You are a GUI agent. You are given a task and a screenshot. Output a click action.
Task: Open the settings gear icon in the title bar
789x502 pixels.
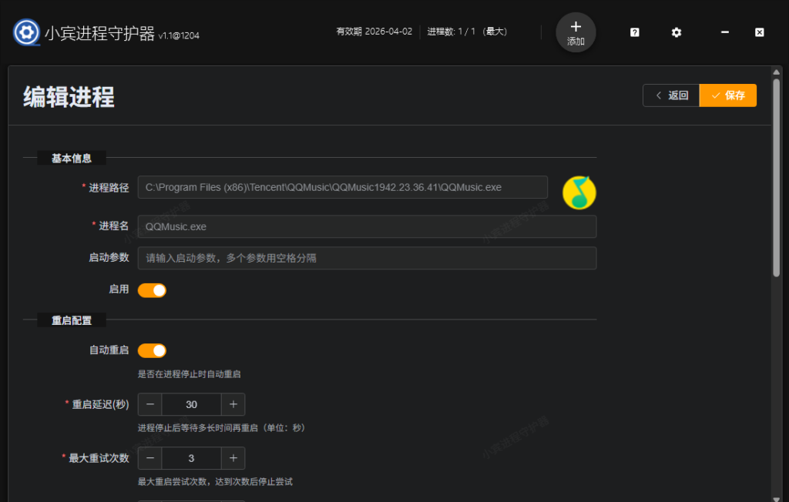[x=676, y=32]
